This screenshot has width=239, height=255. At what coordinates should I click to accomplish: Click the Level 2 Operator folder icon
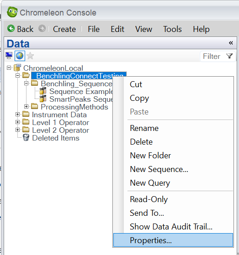[26, 130]
